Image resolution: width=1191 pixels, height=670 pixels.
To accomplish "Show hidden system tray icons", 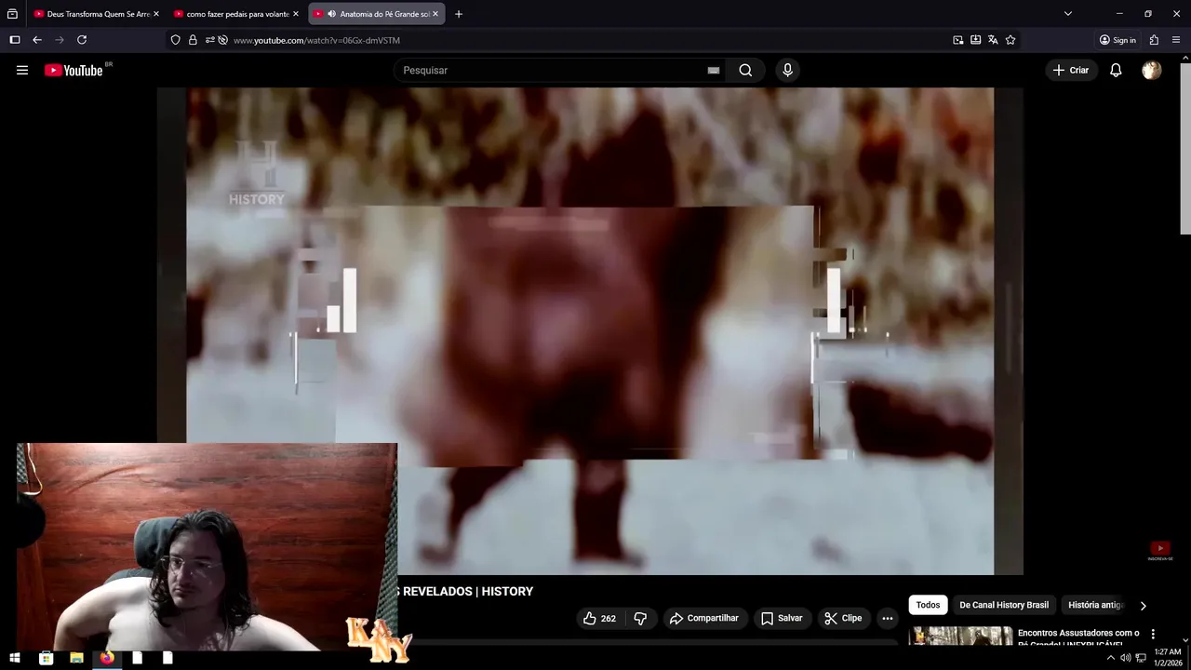I will [x=1110, y=658].
